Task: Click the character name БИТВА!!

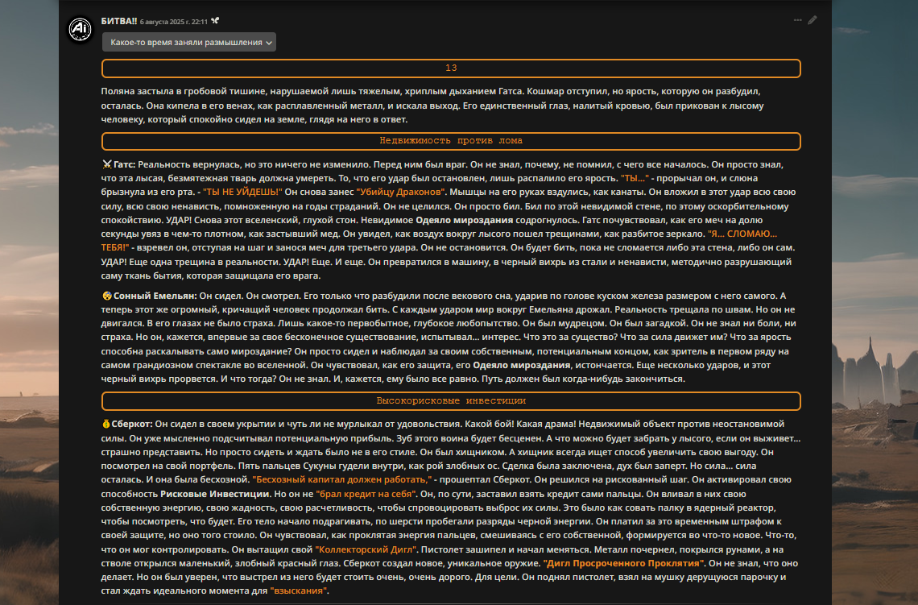Action: pyautogui.click(x=119, y=21)
